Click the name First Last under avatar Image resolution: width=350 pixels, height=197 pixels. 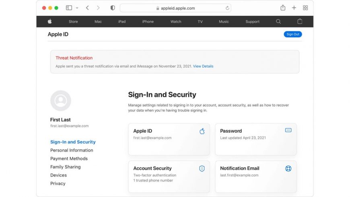pyautogui.click(x=60, y=119)
